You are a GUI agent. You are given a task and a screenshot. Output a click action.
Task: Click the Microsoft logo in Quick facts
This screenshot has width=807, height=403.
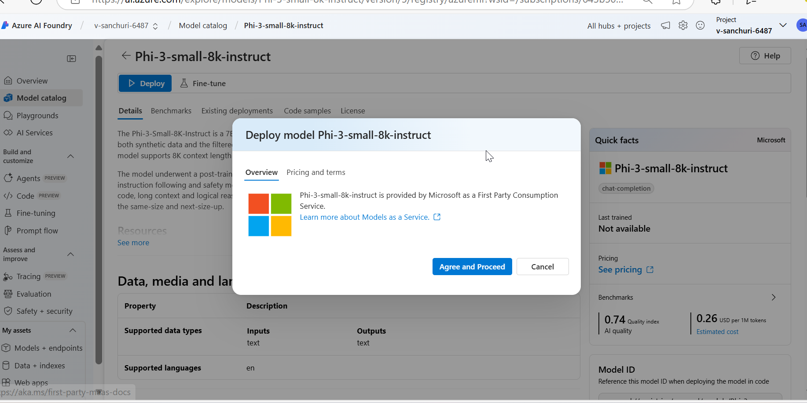(605, 168)
